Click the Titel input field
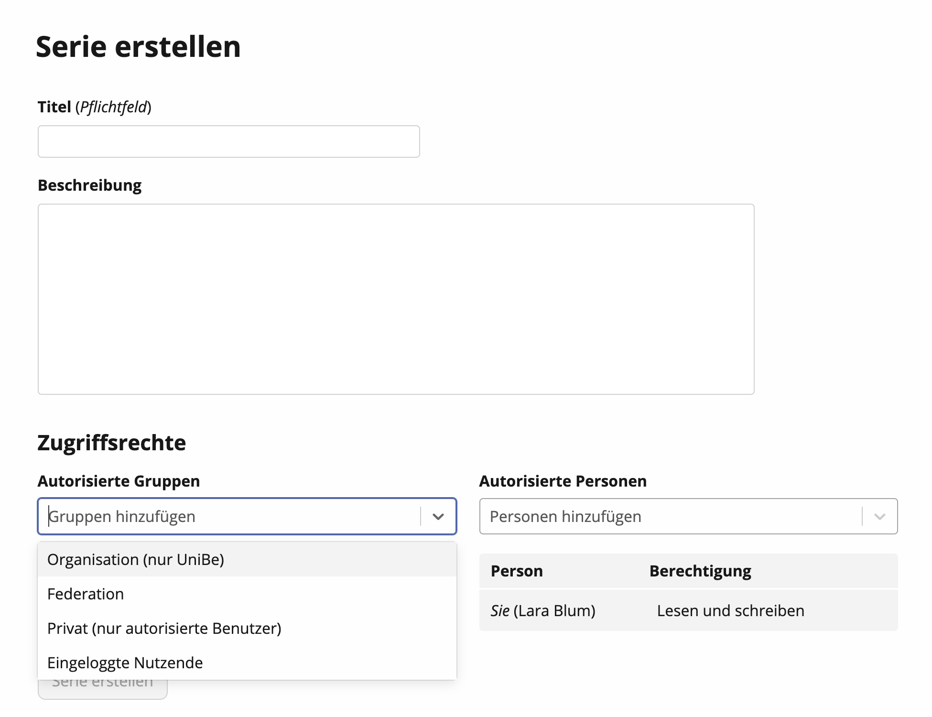This screenshot has height=717, width=932. click(x=228, y=141)
